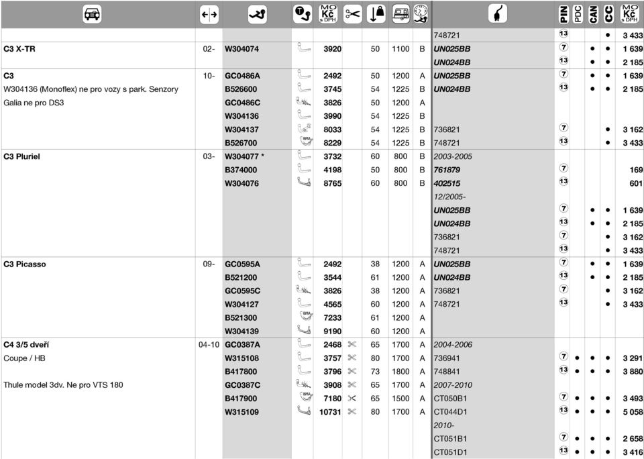This screenshot has width=644, height=459.
Task: Click the towbar drawing in W304076 row
Action: coord(304,182)
